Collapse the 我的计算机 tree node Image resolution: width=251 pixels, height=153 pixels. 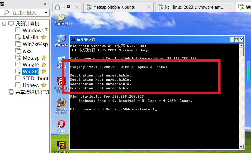click(4, 24)
